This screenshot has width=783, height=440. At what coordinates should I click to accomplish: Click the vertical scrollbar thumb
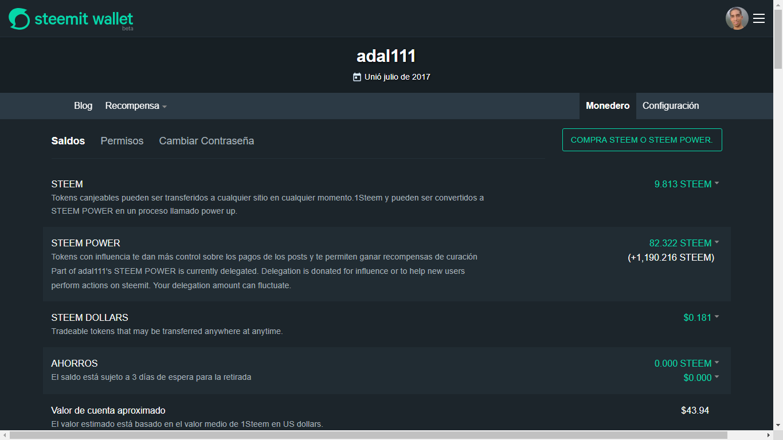778,38
